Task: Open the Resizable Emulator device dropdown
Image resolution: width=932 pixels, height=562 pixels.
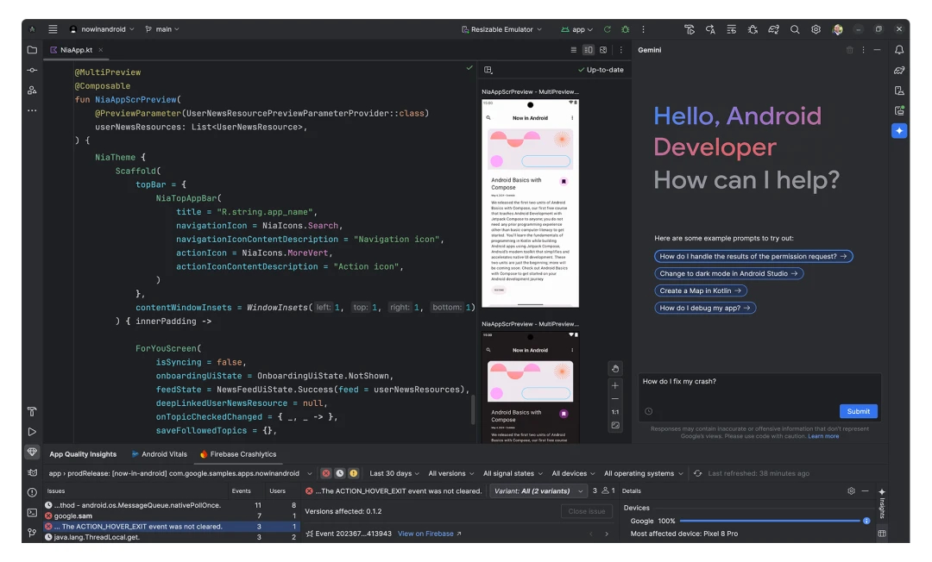Action: 501,28
